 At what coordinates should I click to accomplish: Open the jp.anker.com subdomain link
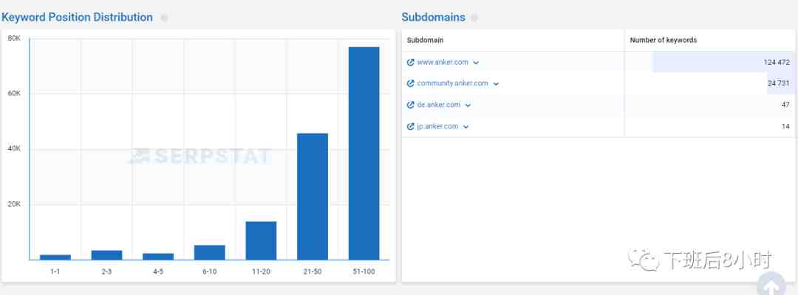pyautogui.click(x=437, y=126)
